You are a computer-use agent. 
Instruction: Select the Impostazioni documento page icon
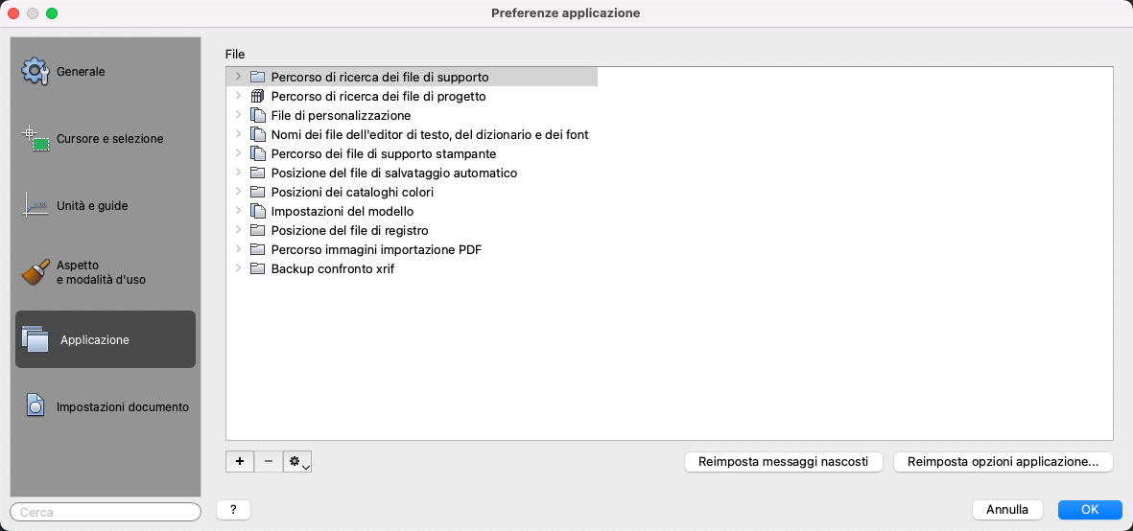35,405
